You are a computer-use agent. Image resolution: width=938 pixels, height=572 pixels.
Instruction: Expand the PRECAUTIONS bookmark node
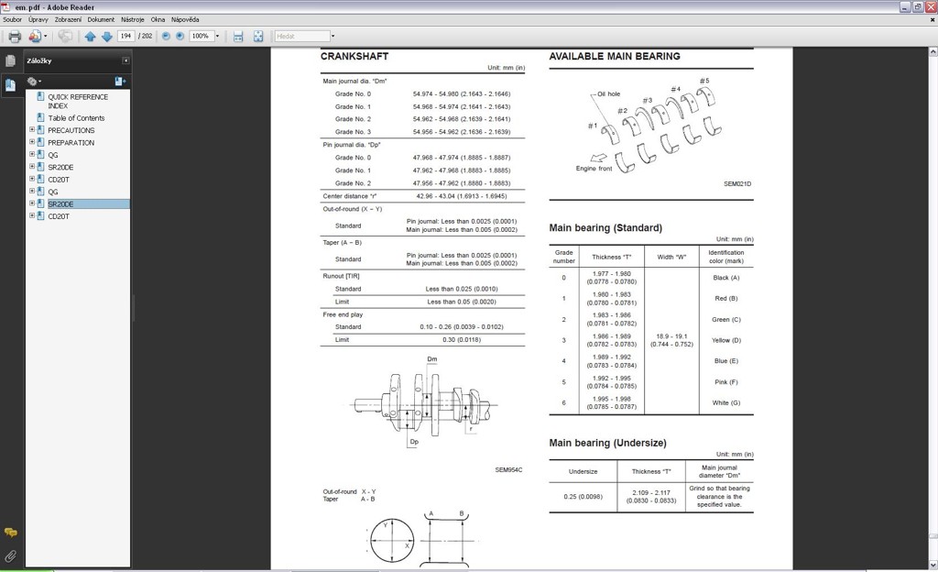[x=32, y=130]
